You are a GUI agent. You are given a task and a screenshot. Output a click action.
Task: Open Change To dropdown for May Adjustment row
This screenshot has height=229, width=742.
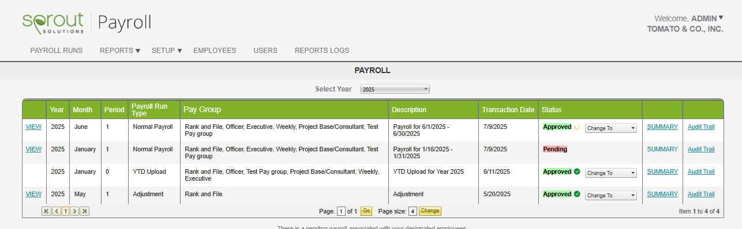(611, 195)
